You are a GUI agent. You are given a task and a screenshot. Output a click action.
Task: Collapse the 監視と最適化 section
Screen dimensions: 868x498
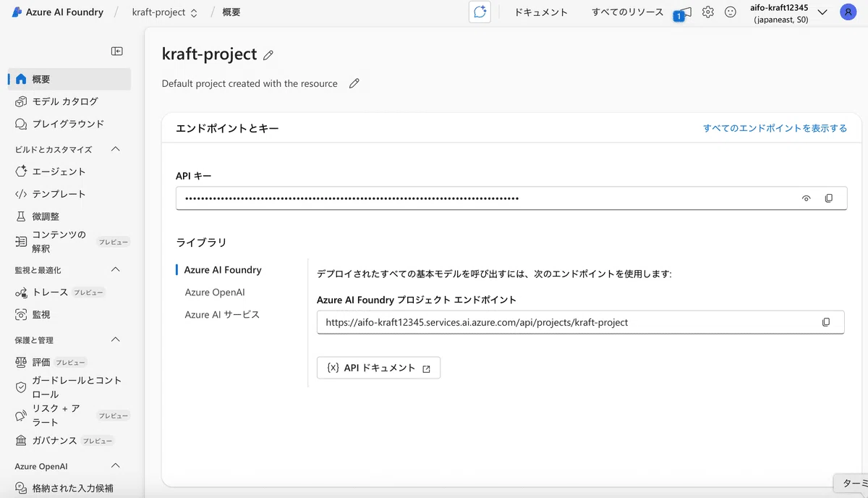(x=115, y=270)
